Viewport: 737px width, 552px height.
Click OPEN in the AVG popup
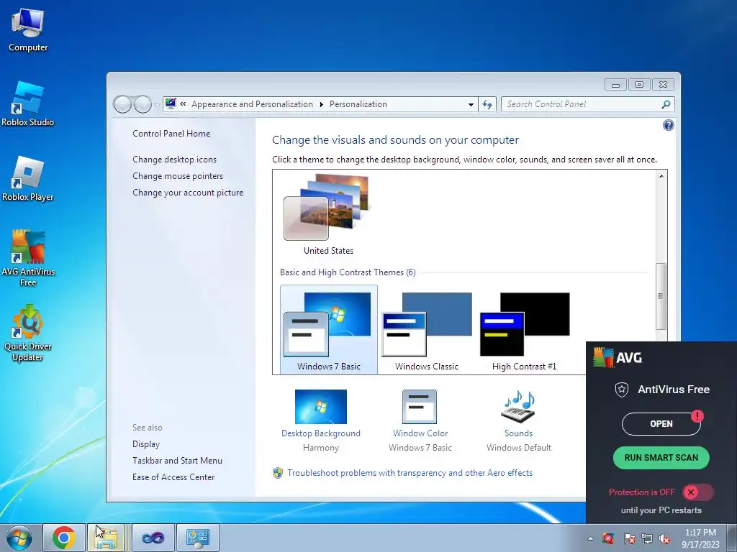coord(661,424)
